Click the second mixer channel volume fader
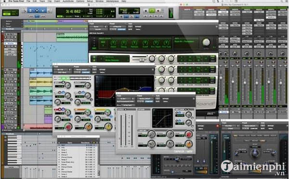Viewport: 289px width, 179px height. pyautogui.click(x=233, y=82)
